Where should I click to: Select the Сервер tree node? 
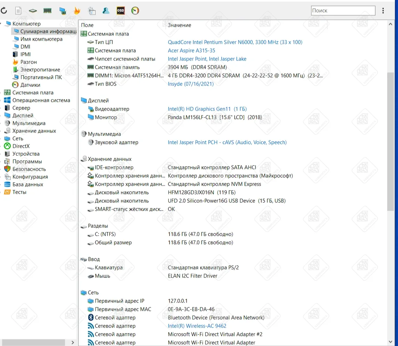(21, 108)
